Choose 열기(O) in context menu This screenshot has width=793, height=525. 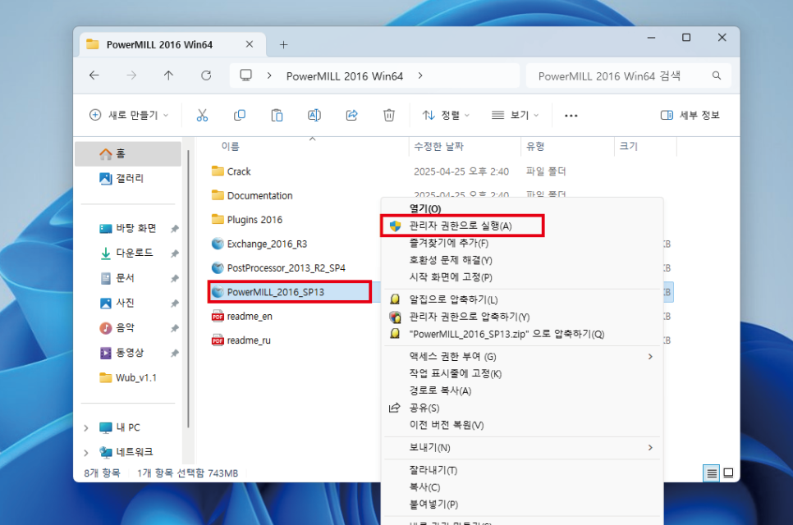pyautogui.click(x=522, y=208)
